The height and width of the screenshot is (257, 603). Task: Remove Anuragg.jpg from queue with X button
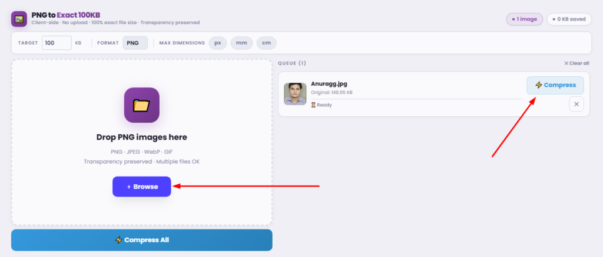576,104
